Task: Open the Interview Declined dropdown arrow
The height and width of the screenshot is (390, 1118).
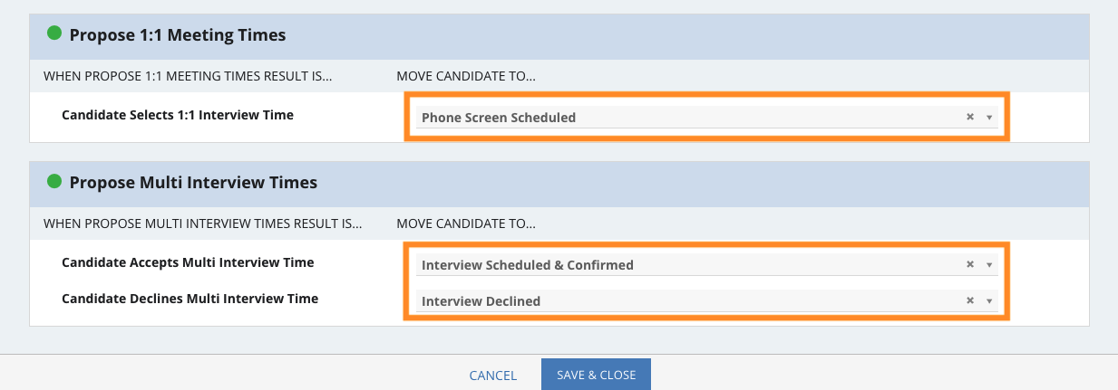Action: coord(989,301)
